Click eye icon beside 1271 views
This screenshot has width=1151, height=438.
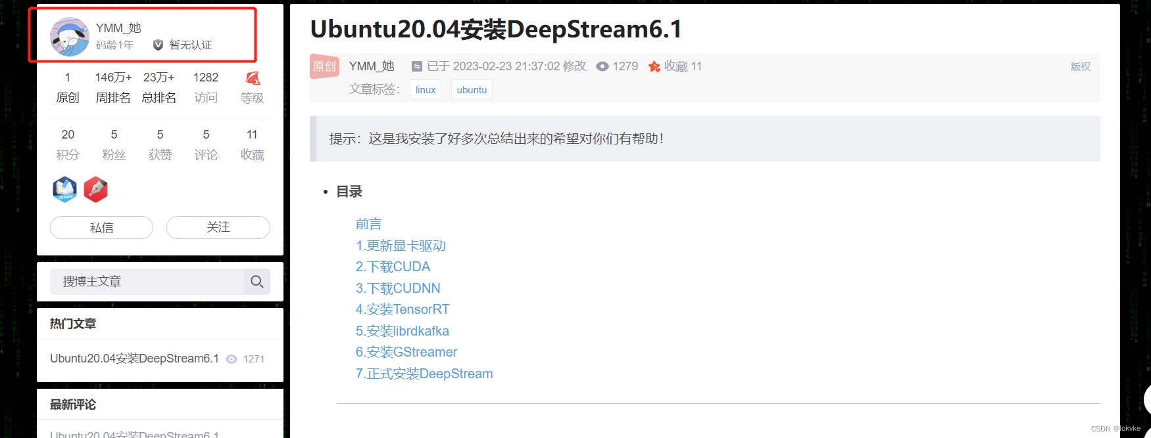click(x=232, y=359)
